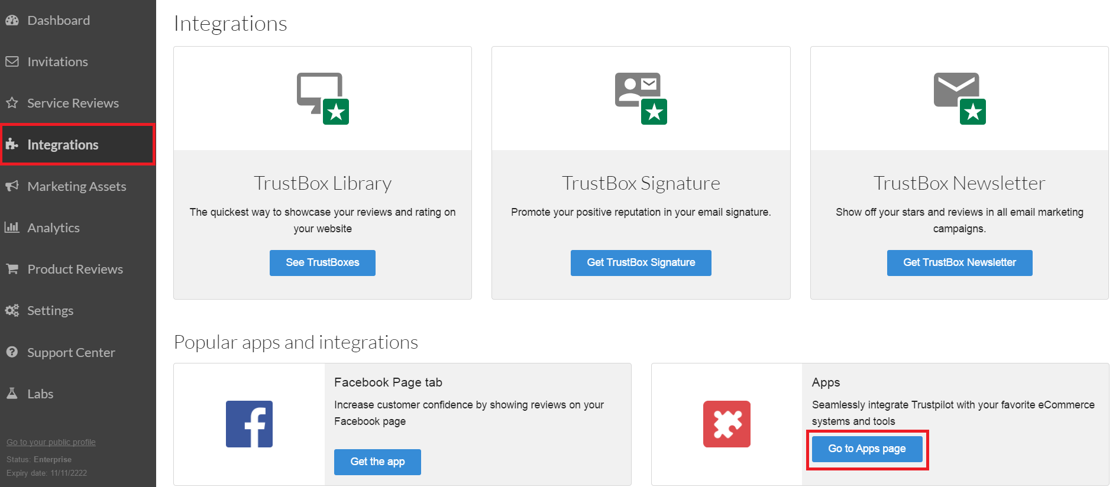Visit the Support Center menu item
This screenshot has height=487, width=1119.
(x=78, y=352)
